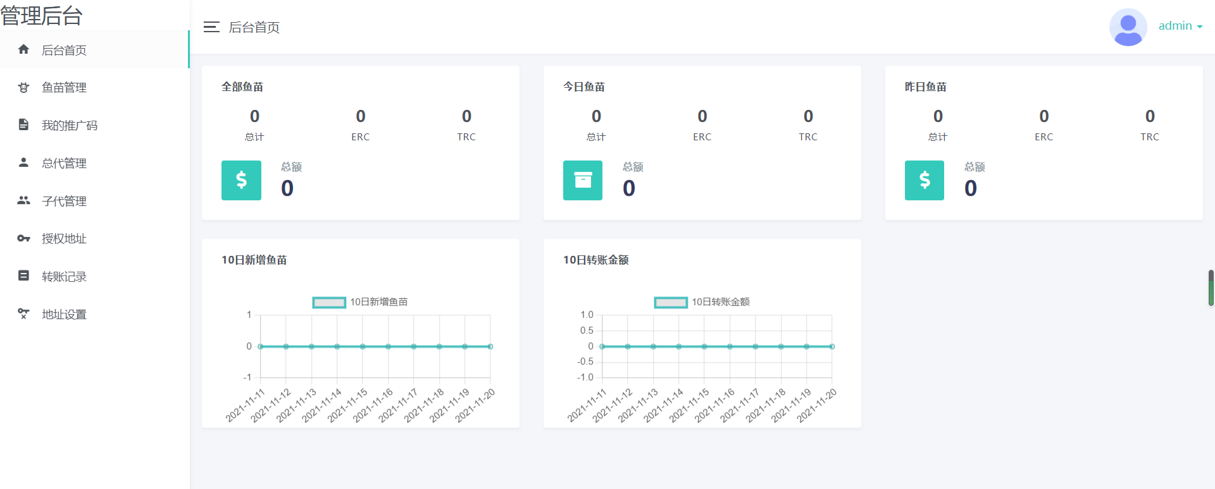Click the user avatar in the header
1215x489 pixels.
[x=1128, y=27]
